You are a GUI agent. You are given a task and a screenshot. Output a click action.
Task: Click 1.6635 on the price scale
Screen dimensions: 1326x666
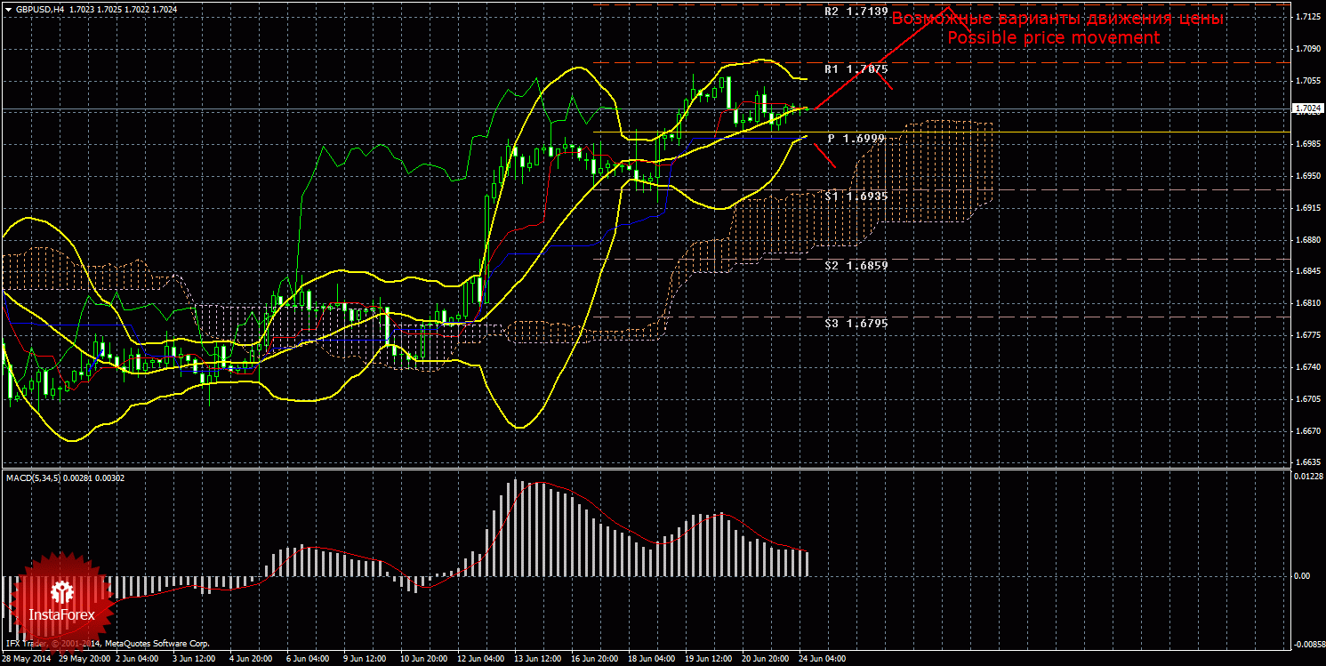coord(1307,462)
